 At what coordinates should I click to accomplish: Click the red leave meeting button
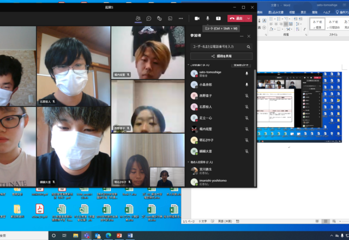[x=236, y=18]
